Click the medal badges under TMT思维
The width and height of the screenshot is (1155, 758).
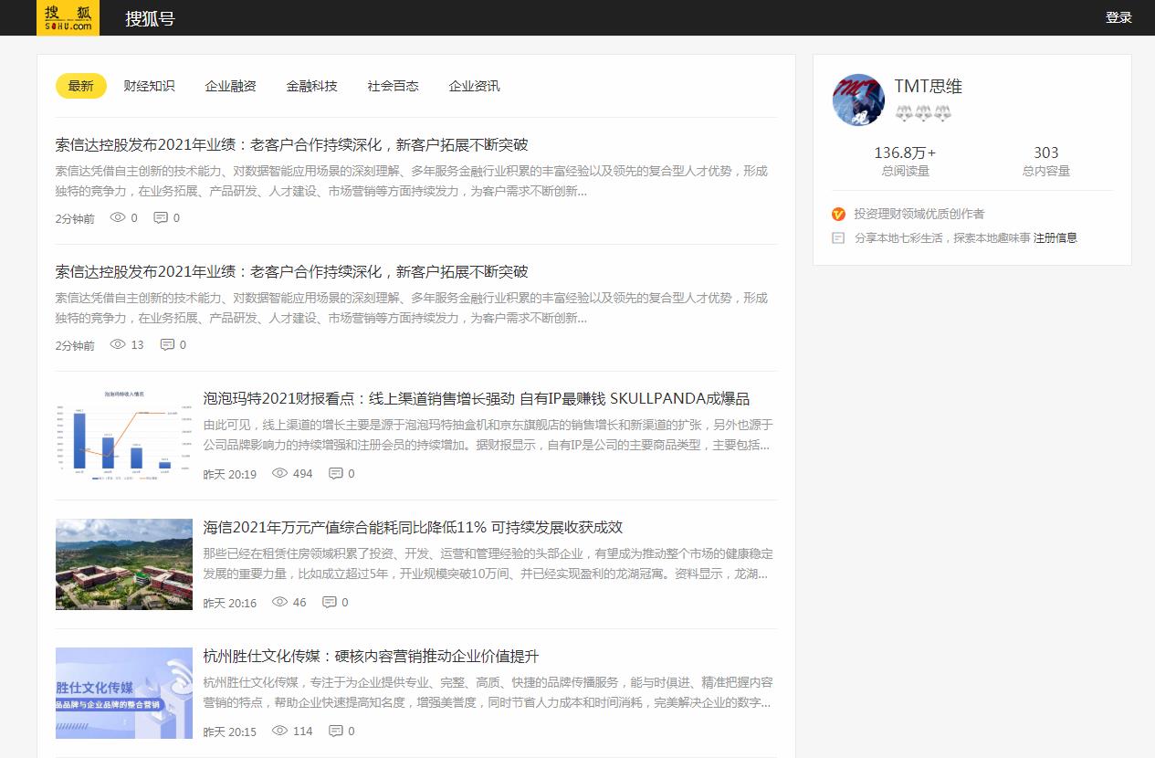click(923, 113)
